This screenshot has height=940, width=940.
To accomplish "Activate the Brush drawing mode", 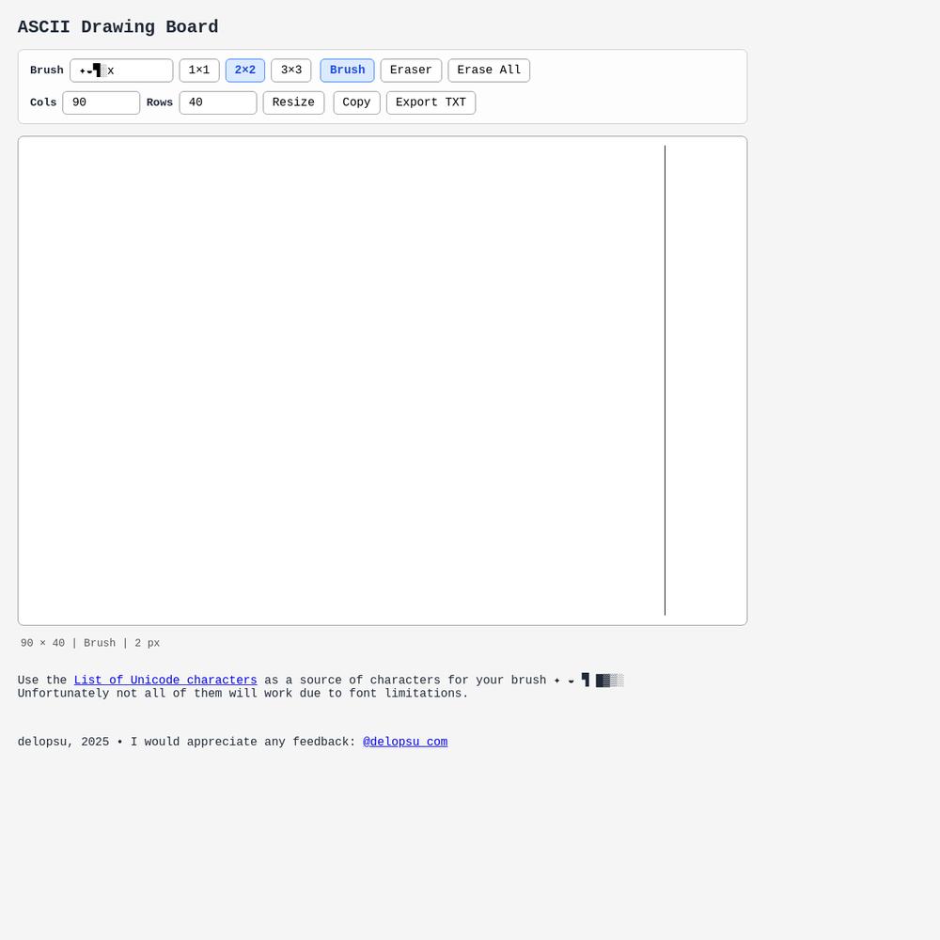I will click(347, 70).
